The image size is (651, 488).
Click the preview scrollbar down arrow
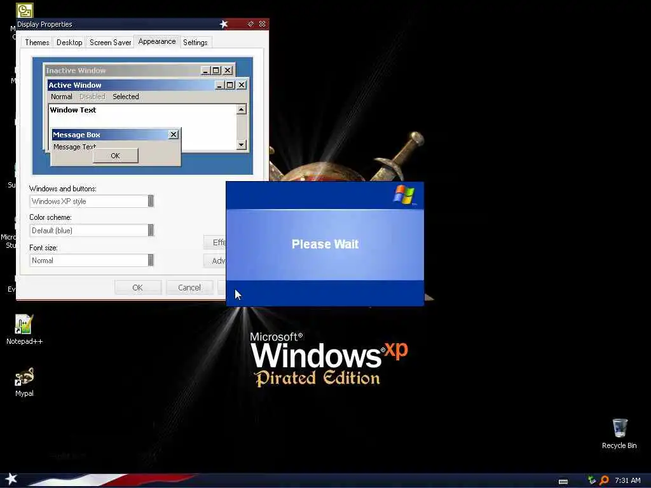pyautogui.click(x=241, y=144)
